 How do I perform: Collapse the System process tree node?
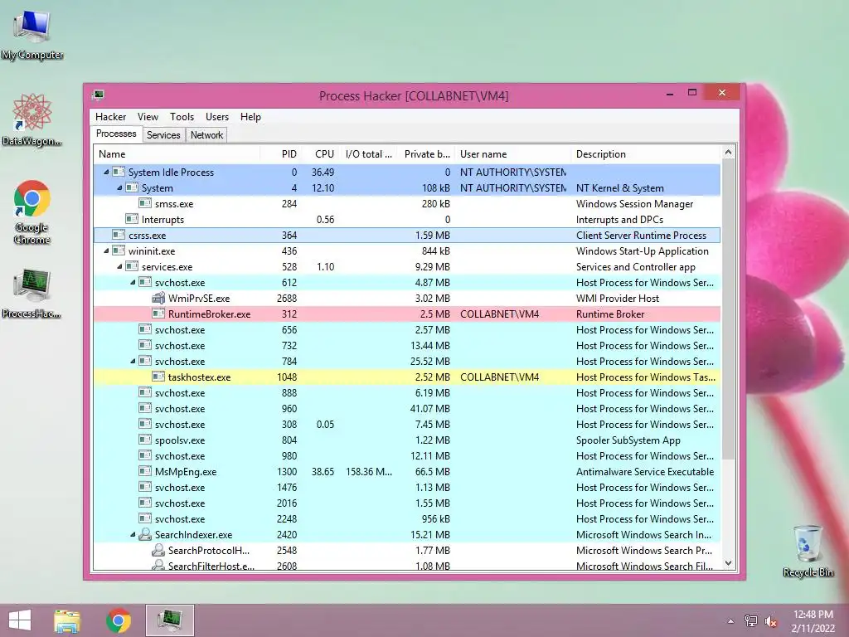(119, 188)
